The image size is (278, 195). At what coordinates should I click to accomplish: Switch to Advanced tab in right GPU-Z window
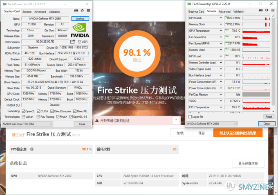(x=224, y=11)
